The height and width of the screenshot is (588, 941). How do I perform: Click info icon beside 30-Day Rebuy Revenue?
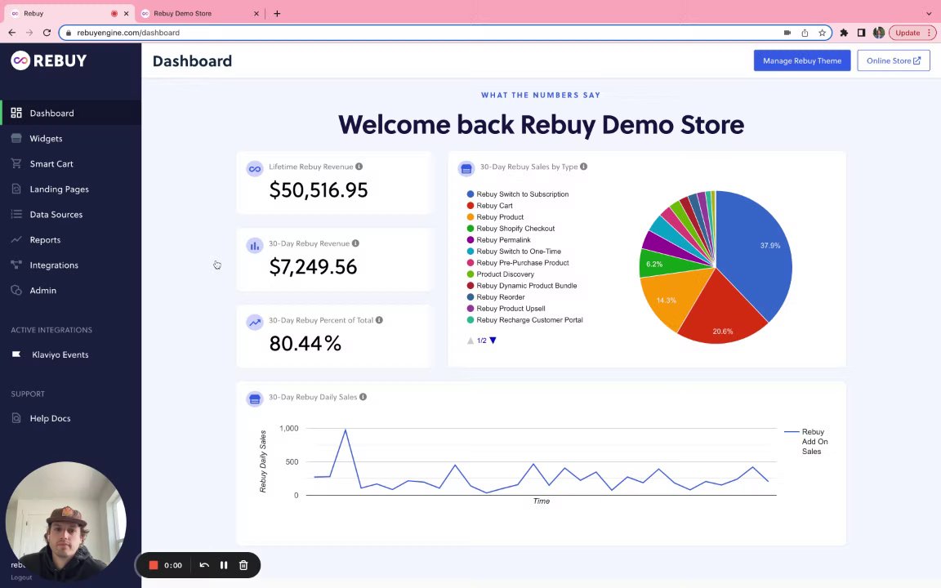click(355, 243)
